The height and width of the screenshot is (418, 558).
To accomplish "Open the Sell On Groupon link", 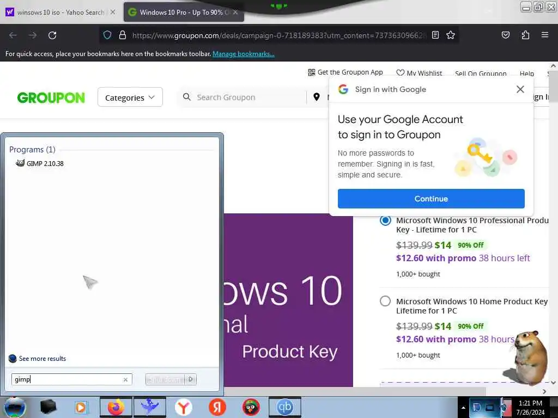I will [481, 73].
